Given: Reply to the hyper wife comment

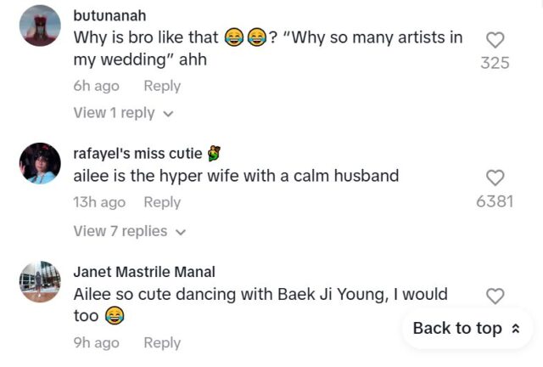Looking at the screenshot, I should click(162, 202).
